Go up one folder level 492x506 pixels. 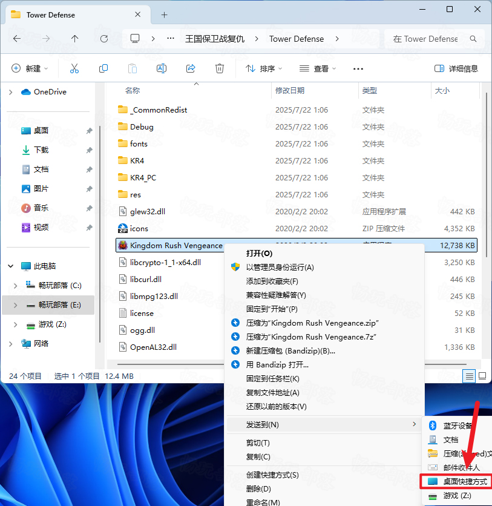(x=74, y=39)
